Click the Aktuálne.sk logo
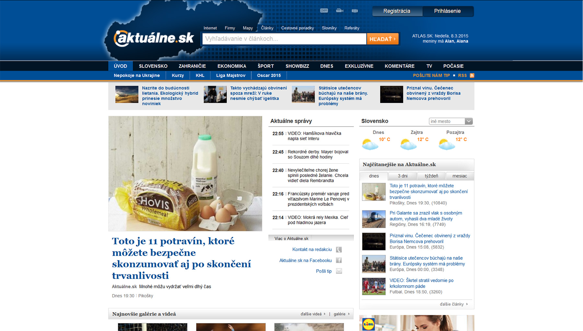The height and width of the screenshot is (331, 583). [154, 39]
